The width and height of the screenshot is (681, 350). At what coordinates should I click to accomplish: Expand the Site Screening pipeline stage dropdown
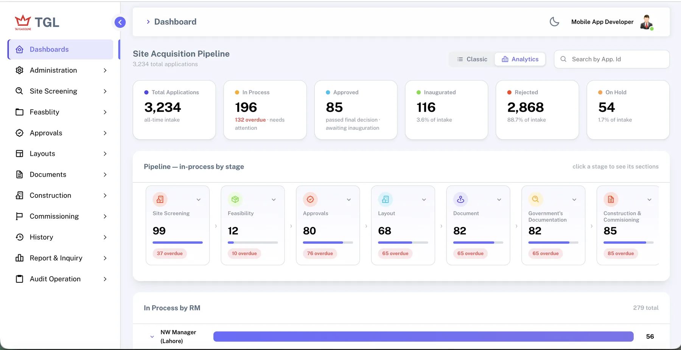(x=199, y=200)
